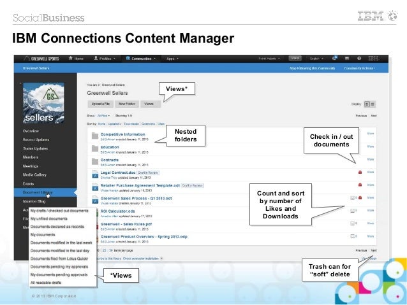Go to Next page at top of list
The width and height of the screenshot is (407, 305).
[x=374, y=116]
